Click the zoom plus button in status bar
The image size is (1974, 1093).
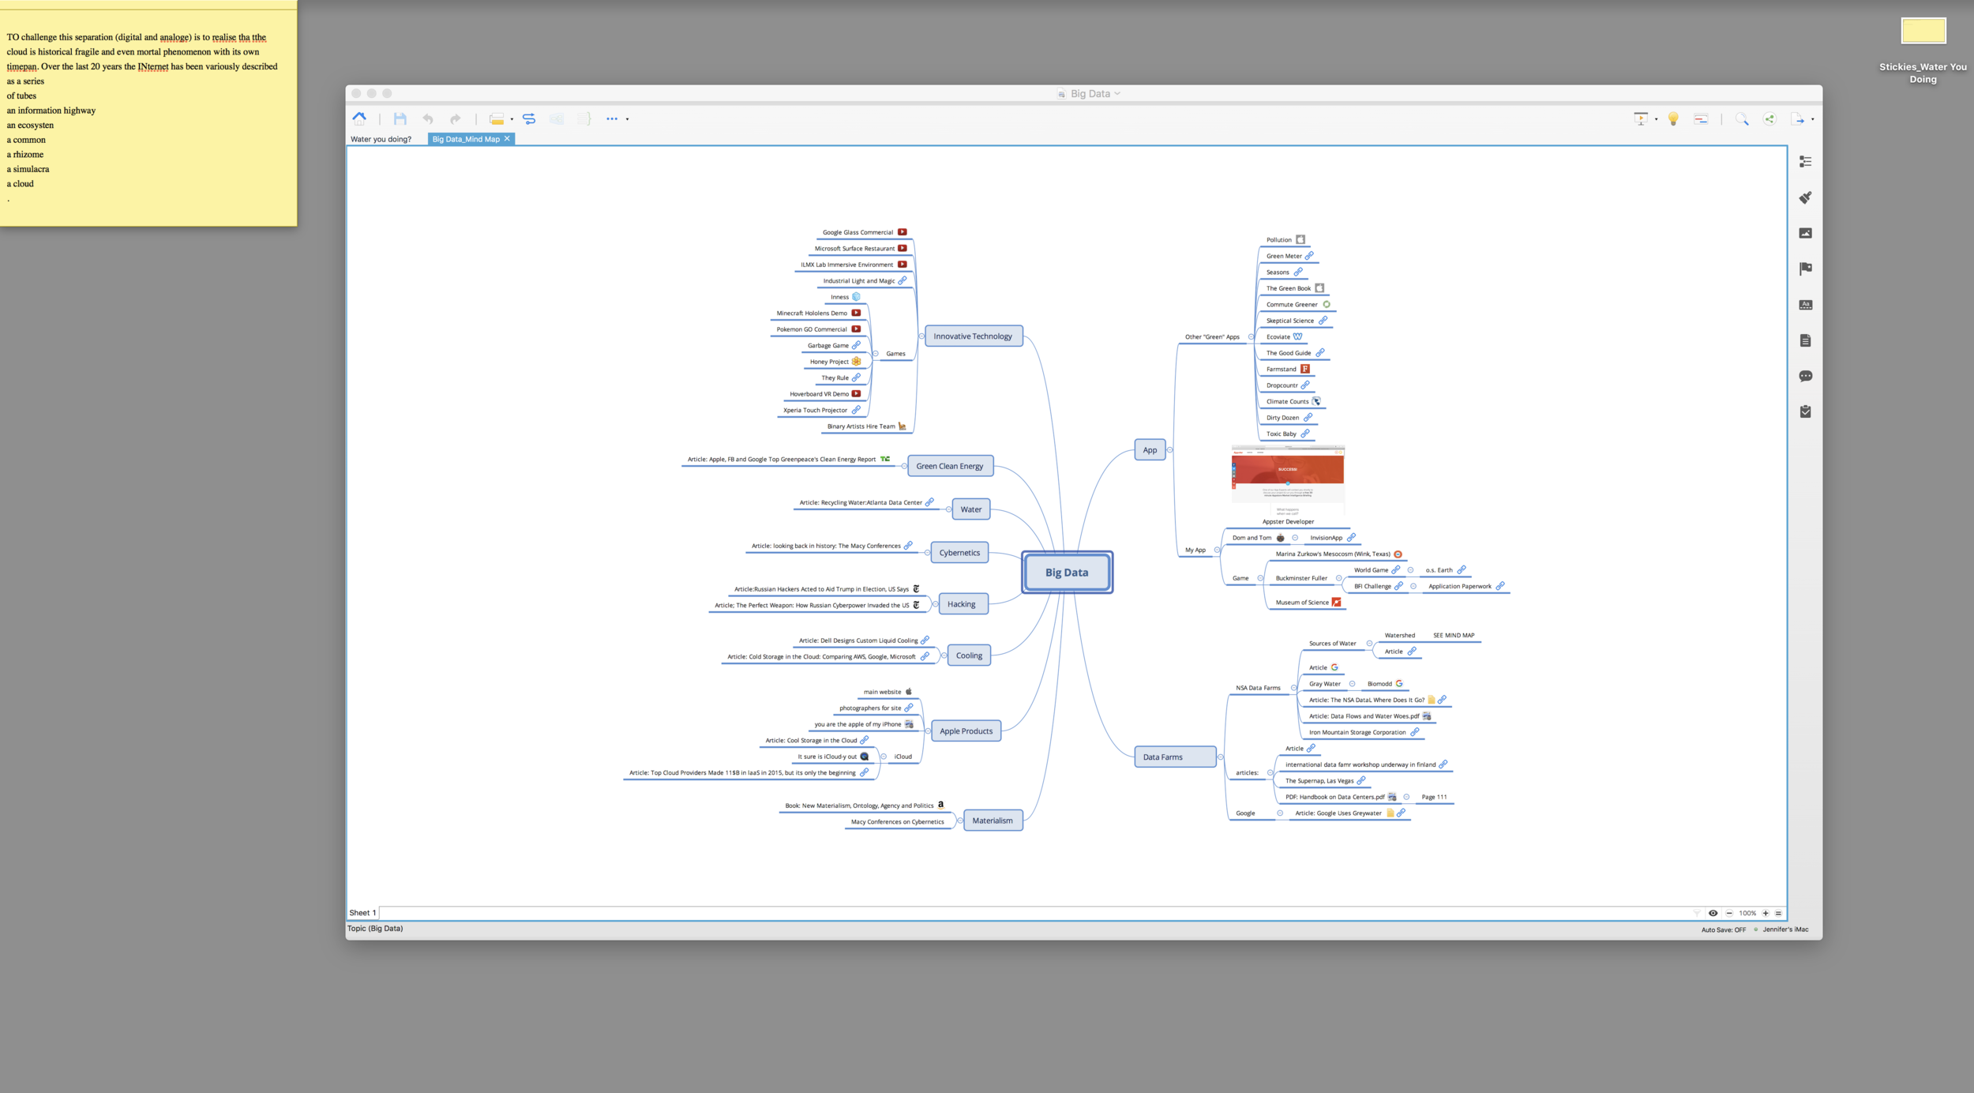(1766, 913)
